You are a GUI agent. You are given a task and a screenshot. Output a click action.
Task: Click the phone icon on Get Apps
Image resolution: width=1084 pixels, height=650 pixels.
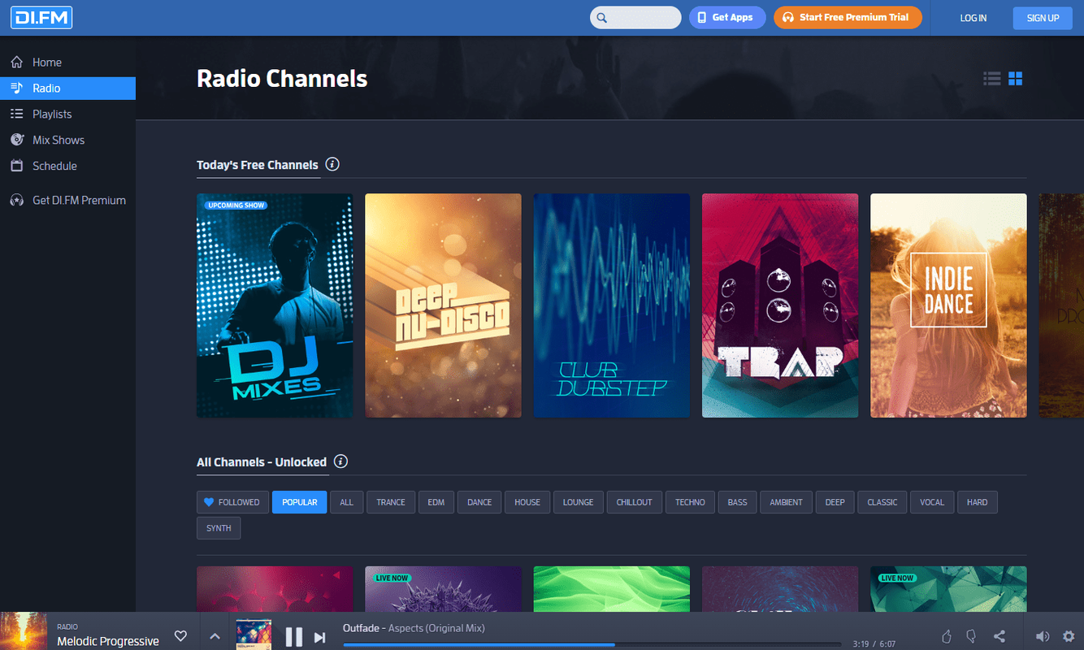(x=702, y=17)
